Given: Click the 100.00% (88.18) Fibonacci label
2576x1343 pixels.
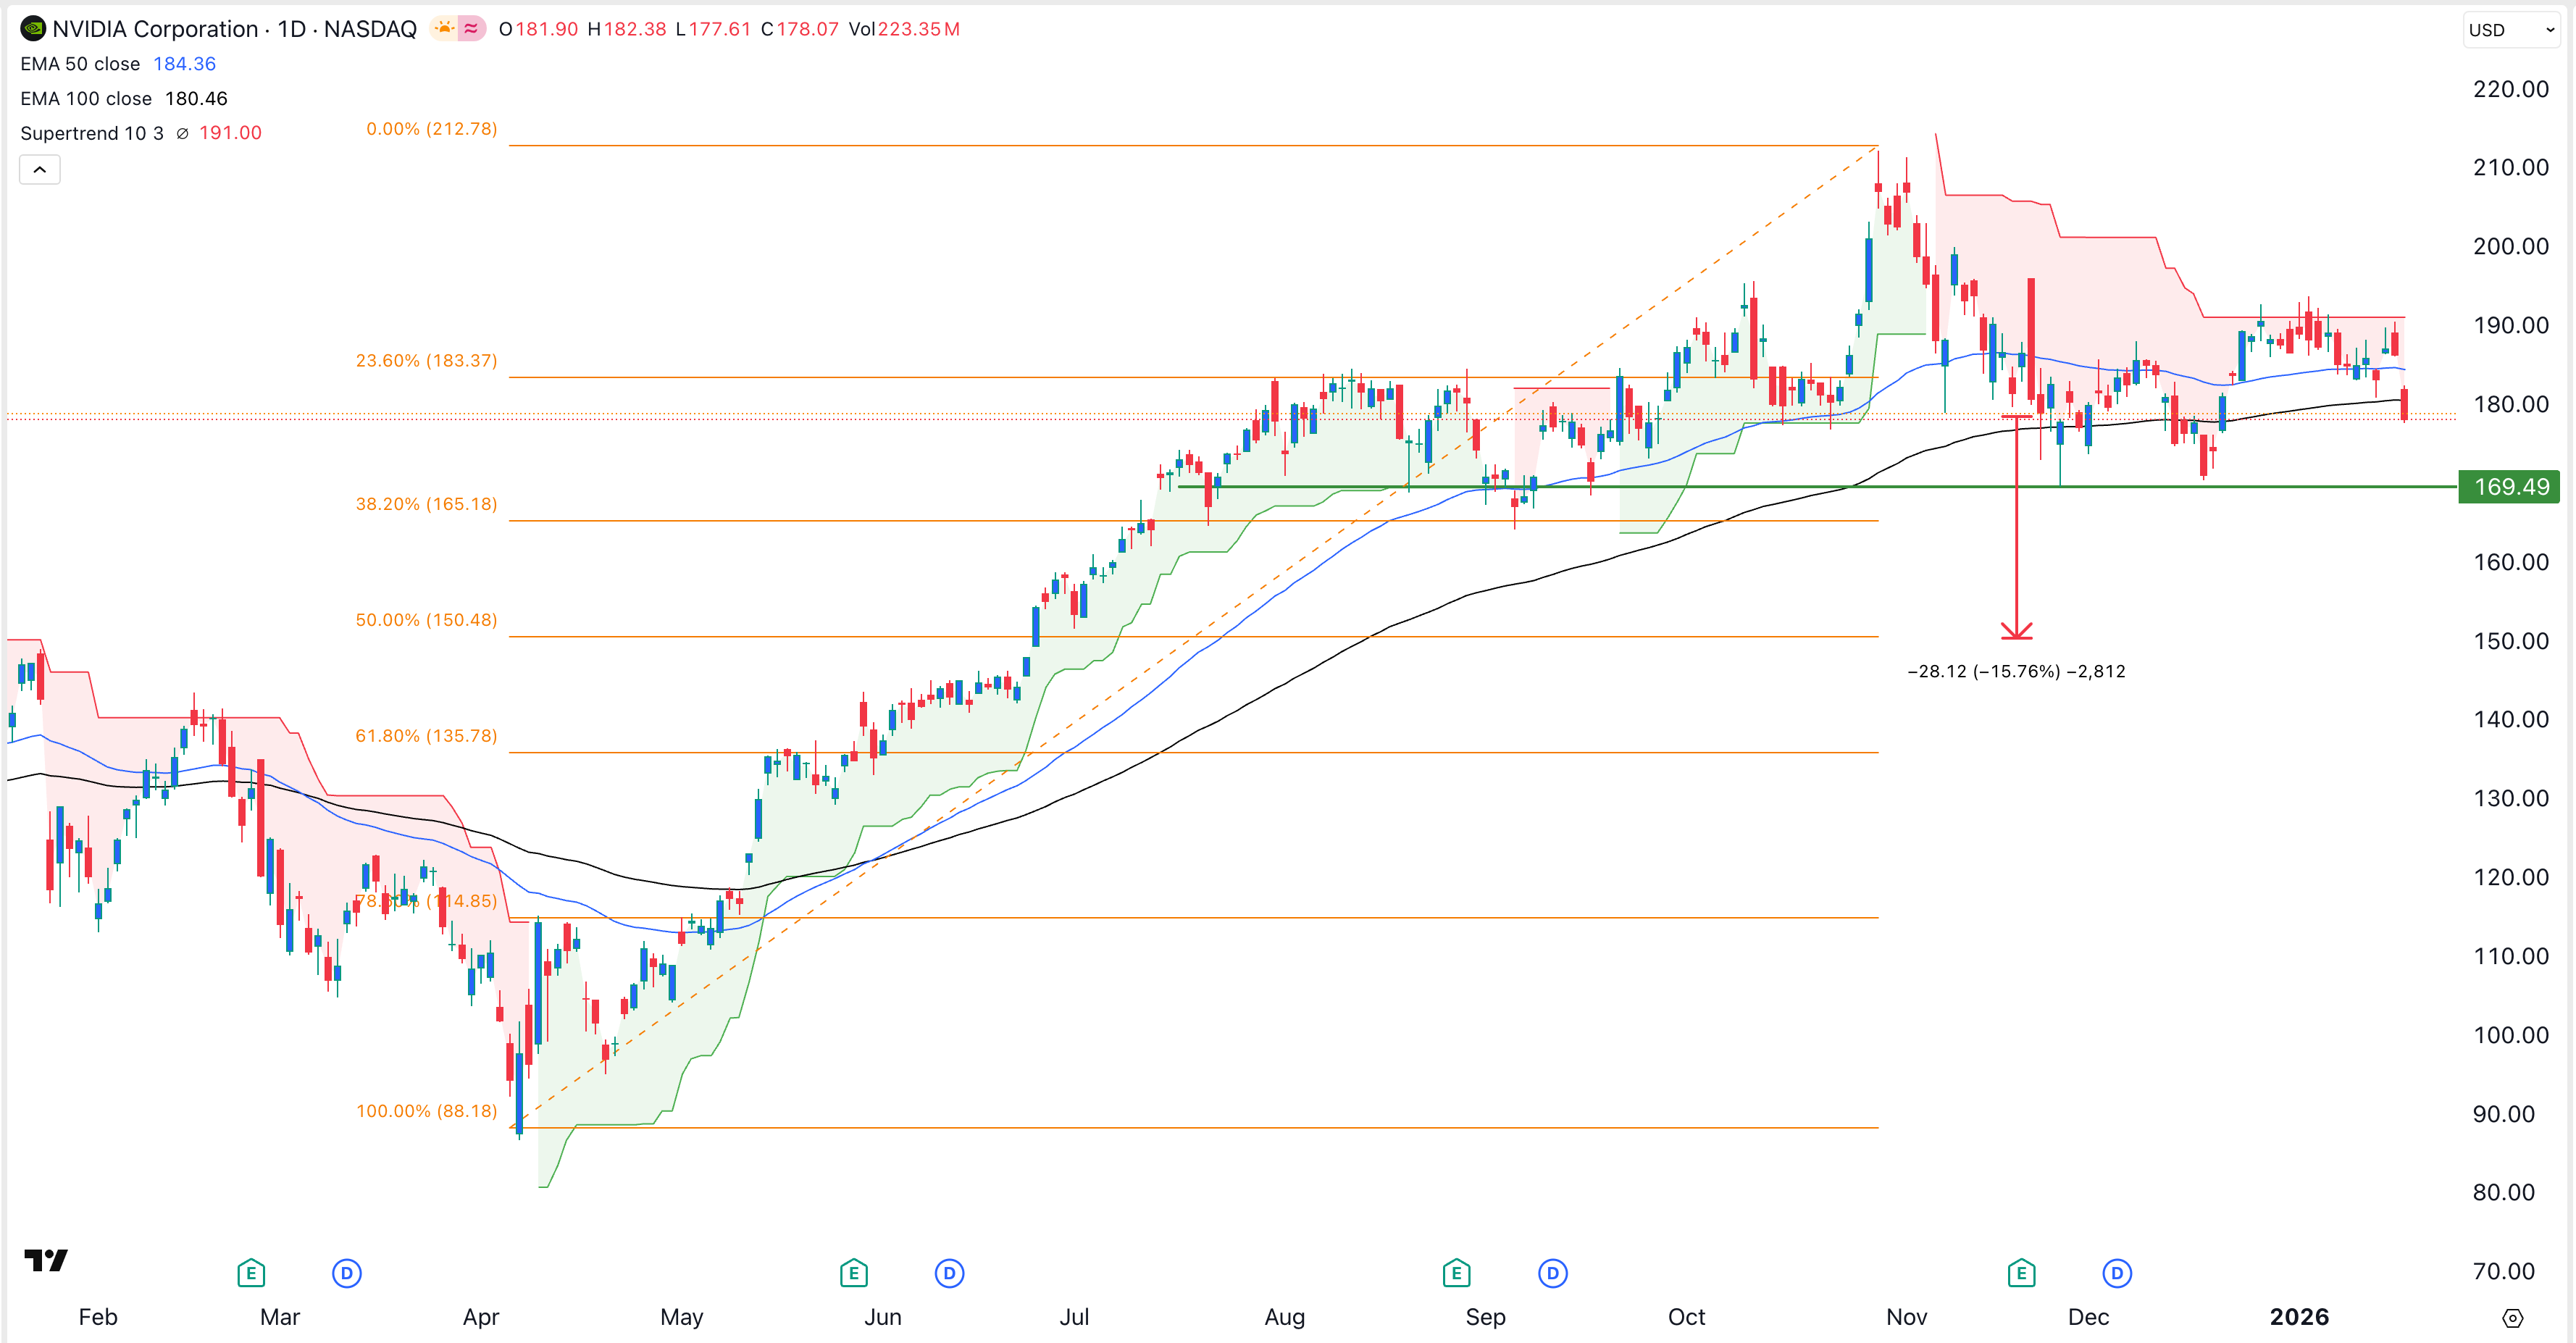Looking at the screenshot, I should point(426,1111).
